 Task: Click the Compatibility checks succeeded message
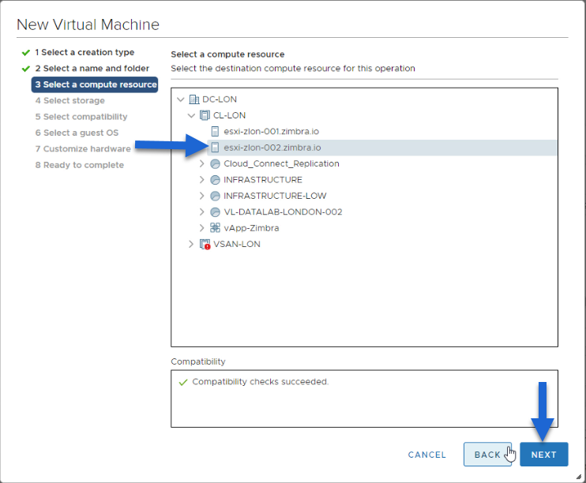(x=261, y=382)
